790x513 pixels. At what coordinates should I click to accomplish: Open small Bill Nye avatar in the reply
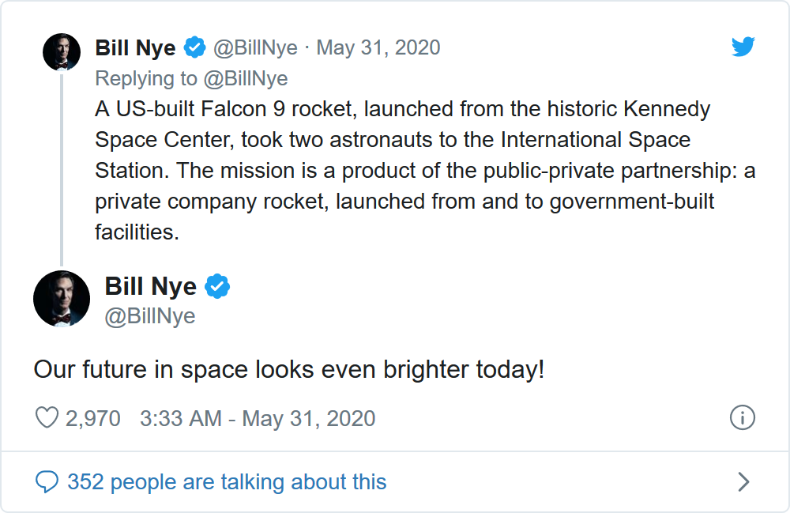pyautogui.click(x=62, y=52)
